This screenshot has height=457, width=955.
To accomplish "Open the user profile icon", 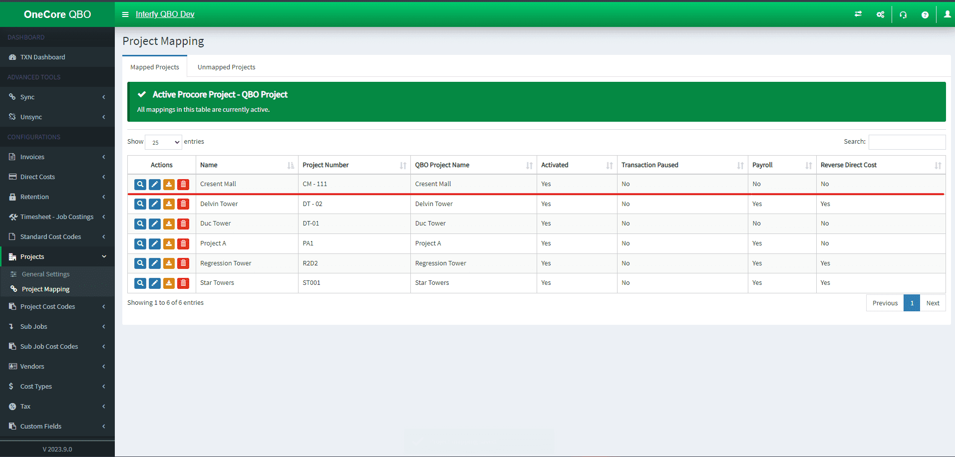I will [947, 14].
